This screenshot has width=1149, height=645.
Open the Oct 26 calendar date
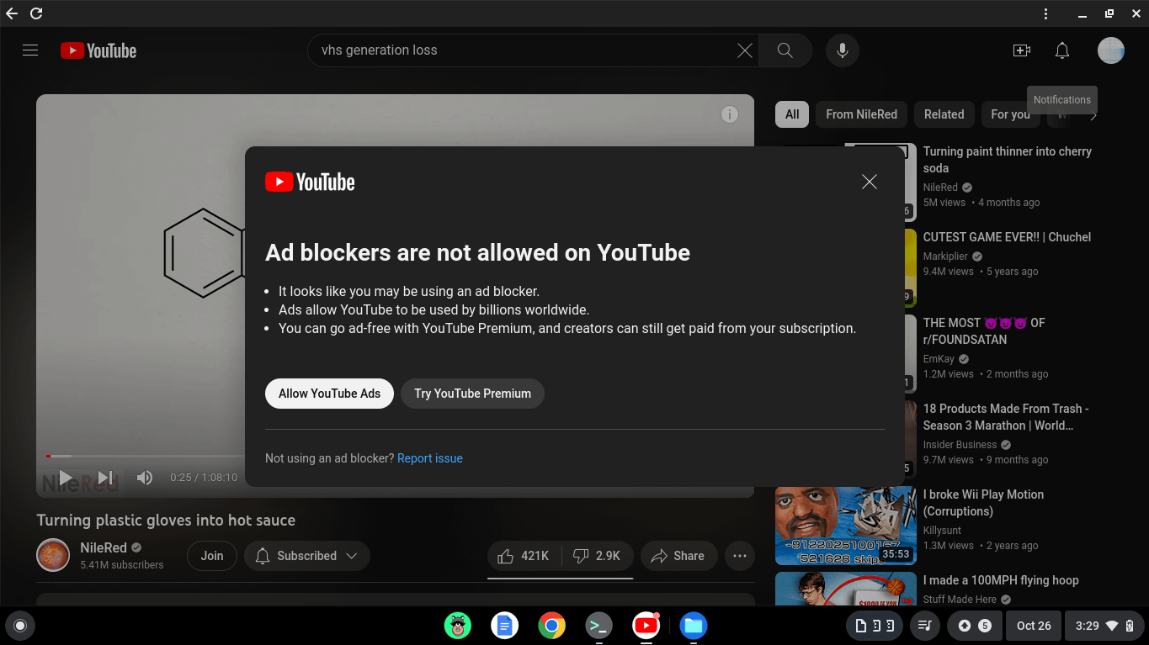(x=1034, y=626)
